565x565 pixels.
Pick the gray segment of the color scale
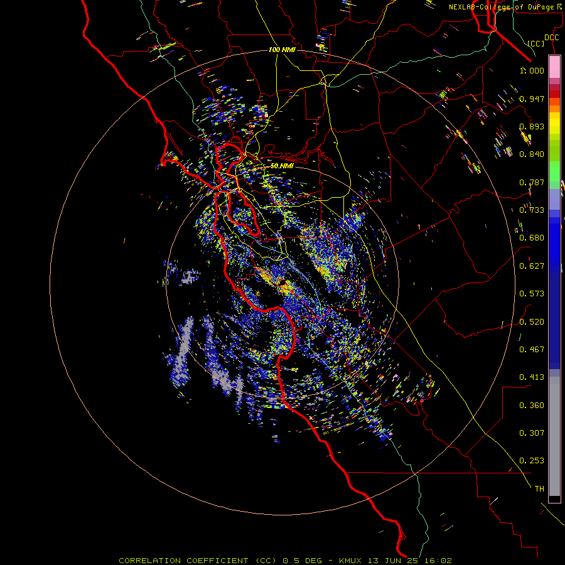[x=554, y=437]
